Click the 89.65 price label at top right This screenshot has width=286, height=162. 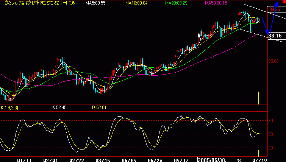pyautogui.click(x=275, y=9)
